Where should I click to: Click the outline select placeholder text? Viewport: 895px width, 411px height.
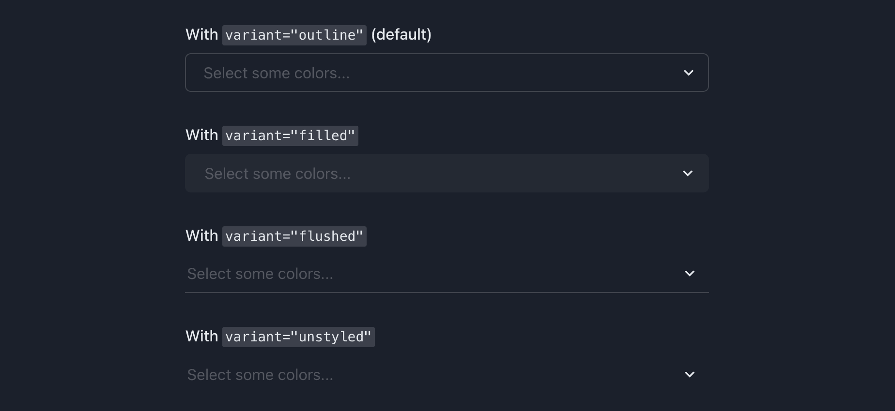tap(278, 73)
